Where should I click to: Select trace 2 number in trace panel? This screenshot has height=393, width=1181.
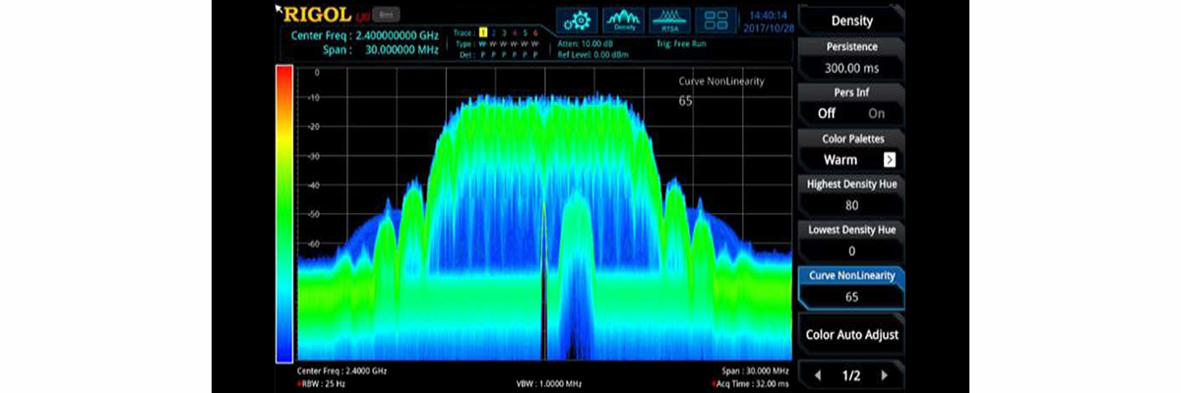496,33
